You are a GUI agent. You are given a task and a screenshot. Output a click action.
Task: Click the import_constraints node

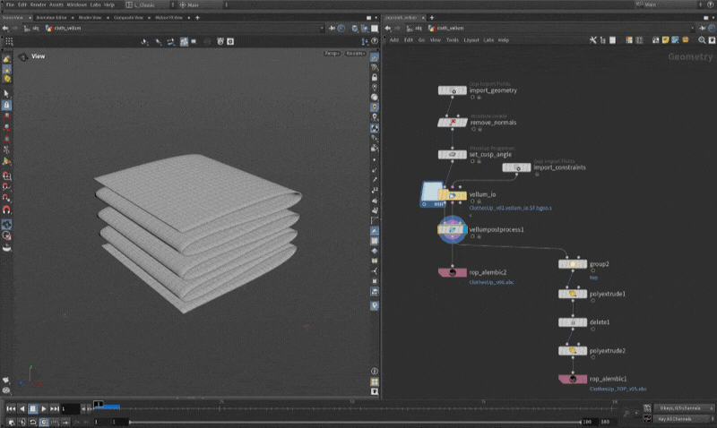click(517, 167)
